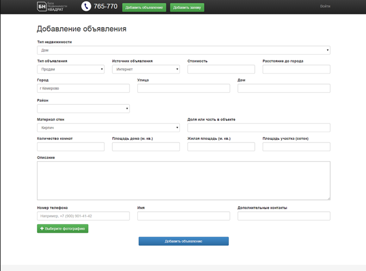Focus the Площадь участка input field
The height and width of the screenshot is (271, 366).
pos(296,147)
